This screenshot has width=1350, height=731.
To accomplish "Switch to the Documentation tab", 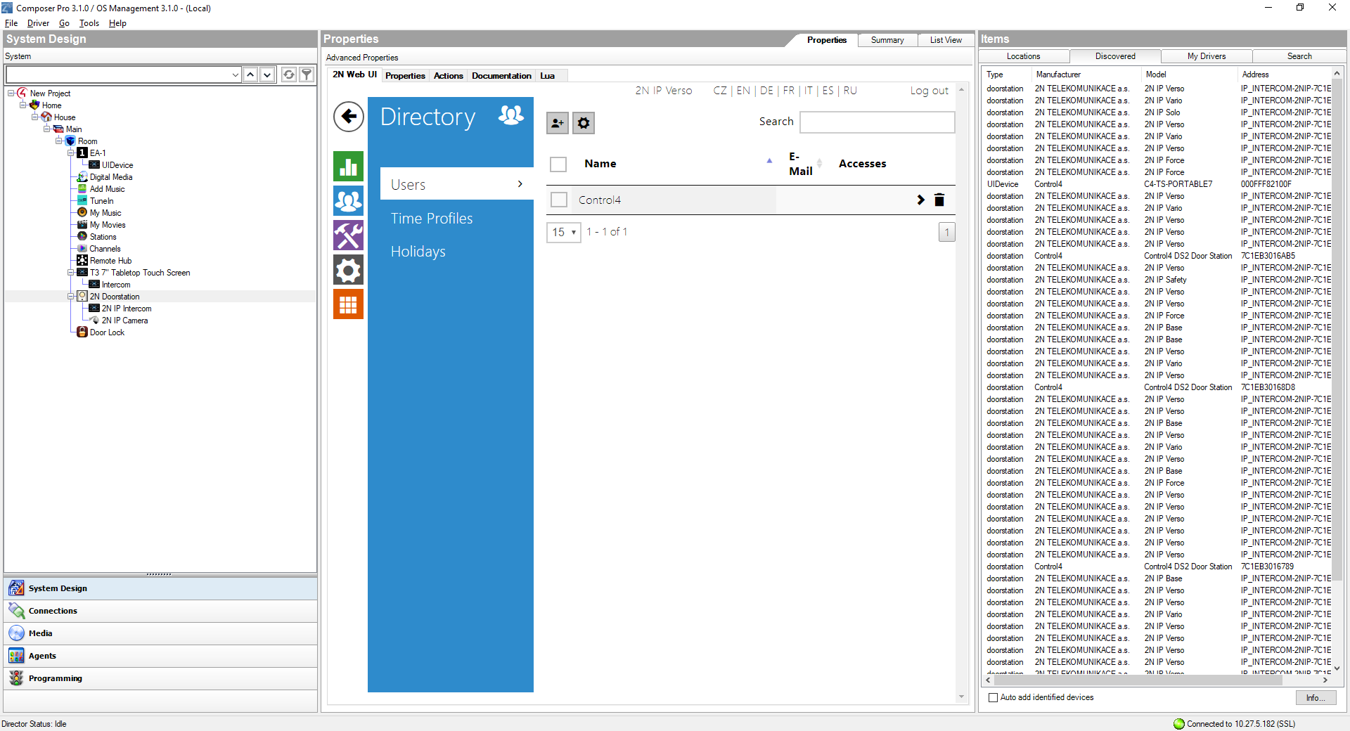I will (x=501, y=76).
